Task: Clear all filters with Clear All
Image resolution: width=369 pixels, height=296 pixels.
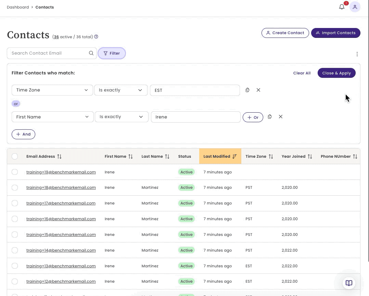Action: [302, 73]
